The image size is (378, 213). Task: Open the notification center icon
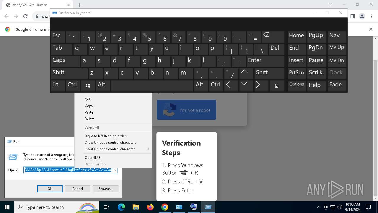368,207
